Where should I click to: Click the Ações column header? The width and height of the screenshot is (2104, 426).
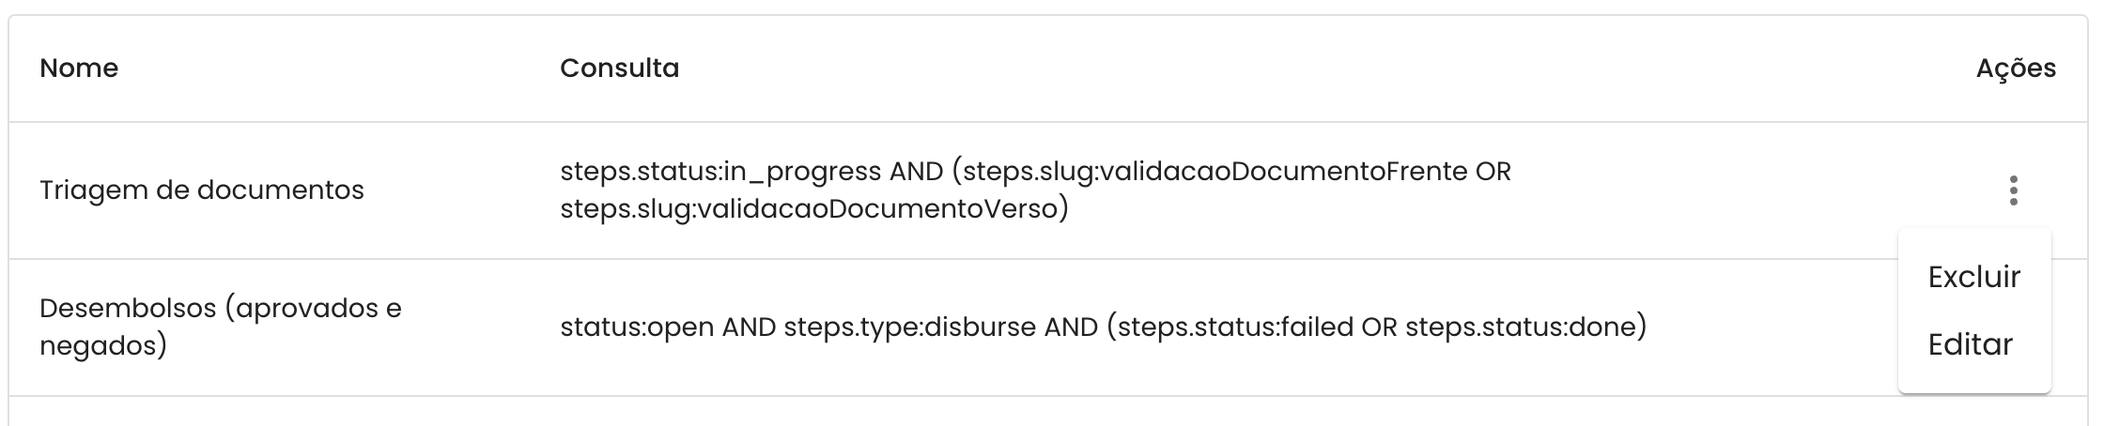click(x=2016, y=68)
